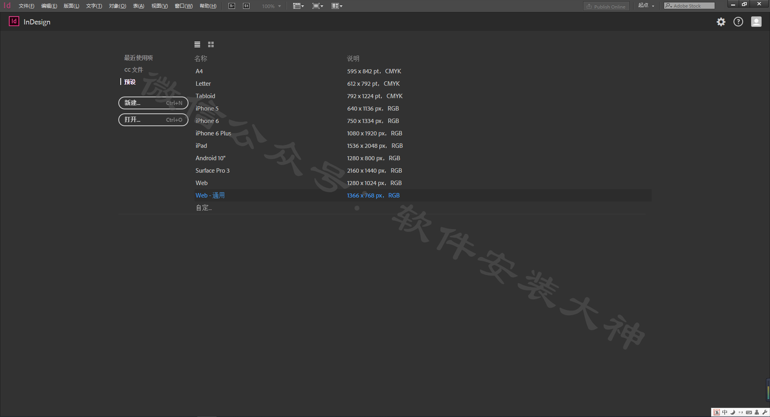Image resolution: width=770 pixels, height=417 pixels.
Task: Click the IME Wubi input method icon
Action: point(717,412)
